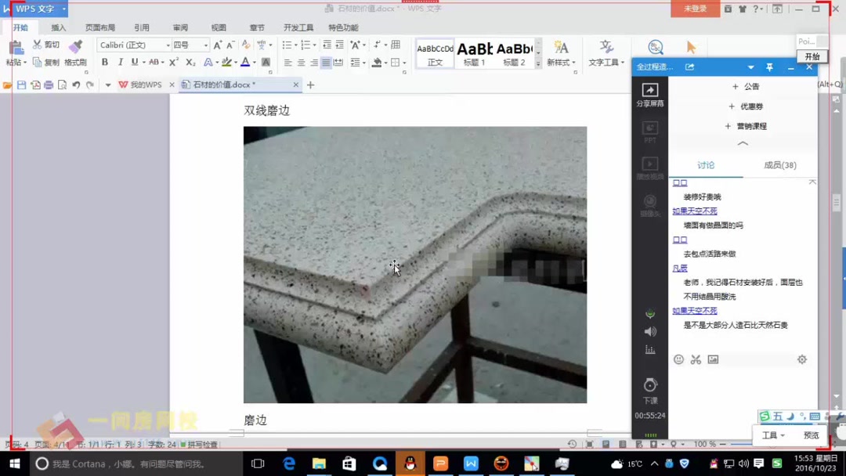Click the screenshot scissors icon in chat
The image size is (846, 476).
[x=696, y=359]
